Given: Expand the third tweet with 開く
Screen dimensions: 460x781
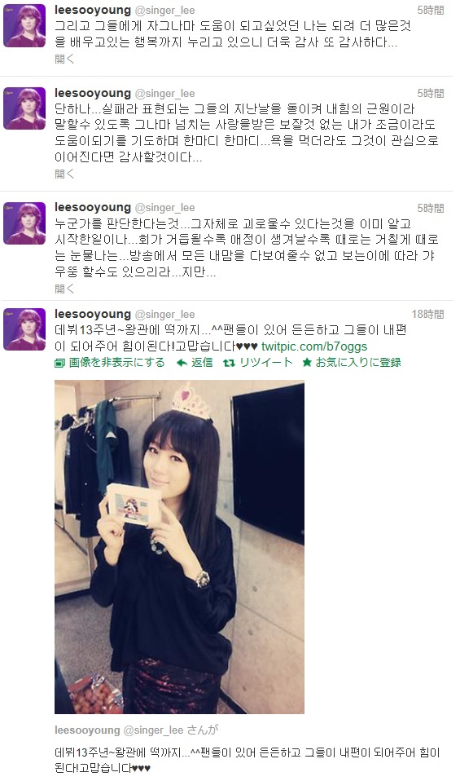Looking at the screenshot, I should [64, 289].
